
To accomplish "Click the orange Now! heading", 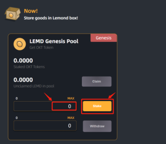I will point(31,11).
